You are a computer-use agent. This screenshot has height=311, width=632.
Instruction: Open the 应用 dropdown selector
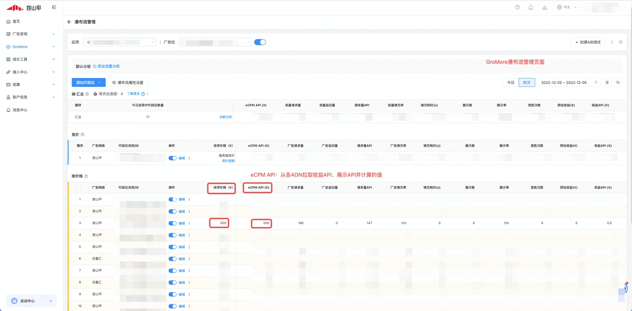(x=119, y=42)
